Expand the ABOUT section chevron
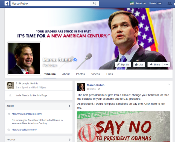 point(69,106)
